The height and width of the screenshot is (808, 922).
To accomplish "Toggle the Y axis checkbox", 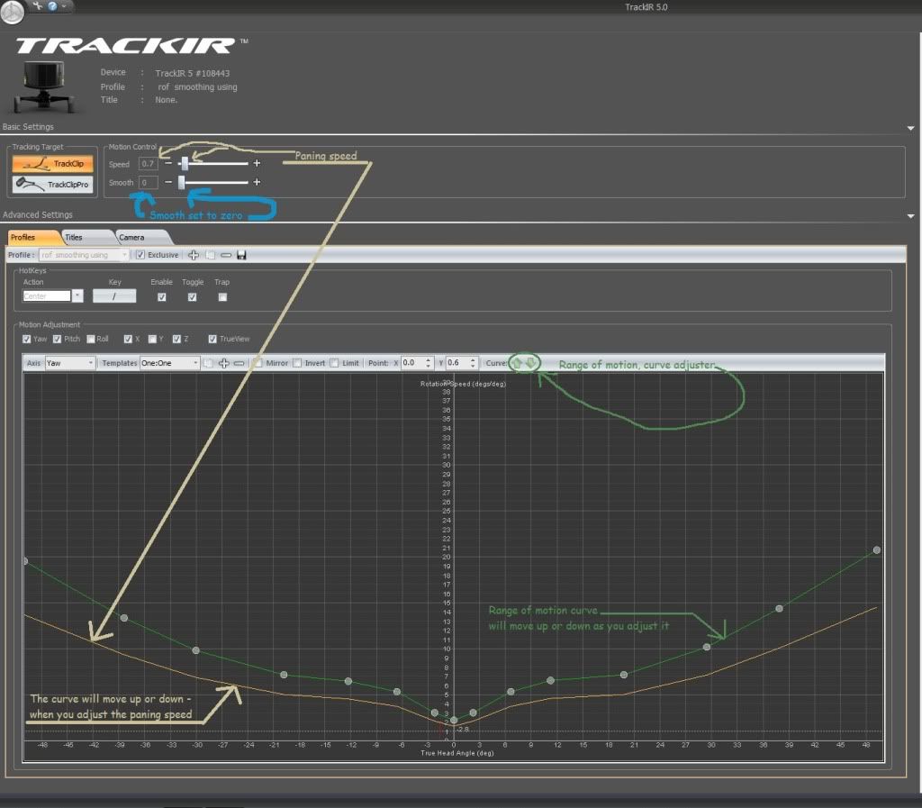I will tap(152, 339).
